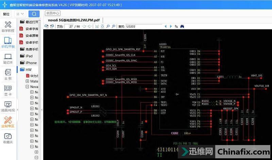
Task: Go to next search result arrow
Action: (171, 26)
